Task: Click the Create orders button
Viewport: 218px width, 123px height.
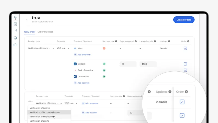Action: pyautogui.click(x=184, y=20)
